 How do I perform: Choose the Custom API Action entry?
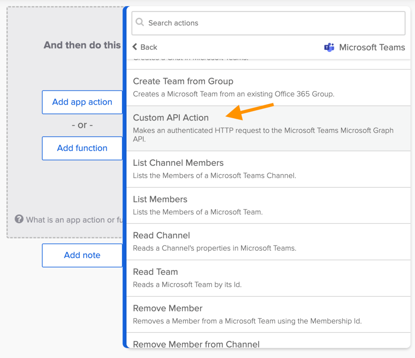click(x=268, y=128)
